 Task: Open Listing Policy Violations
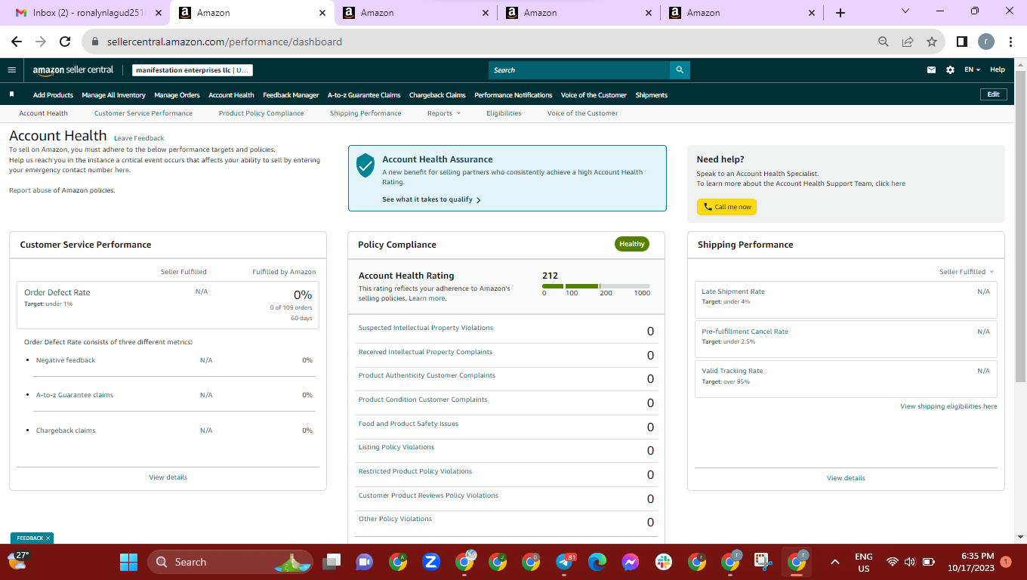pyautogui.click(x=396, y=447)
